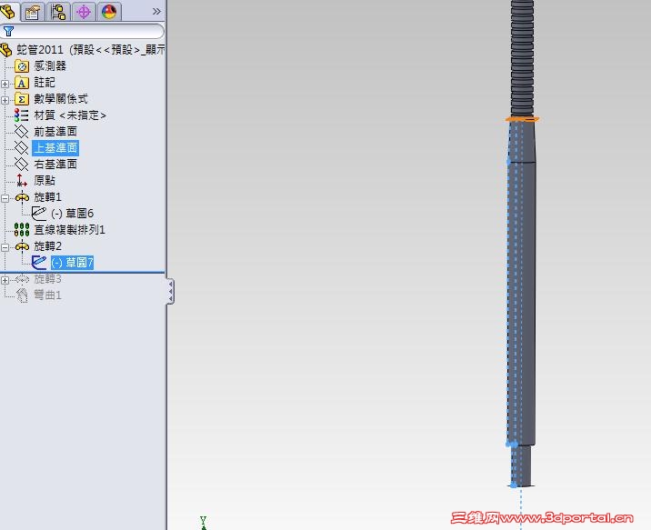Screen dimensions: 651x530
Task: Select the 數學關係式 label
Action: coord(61,99)
